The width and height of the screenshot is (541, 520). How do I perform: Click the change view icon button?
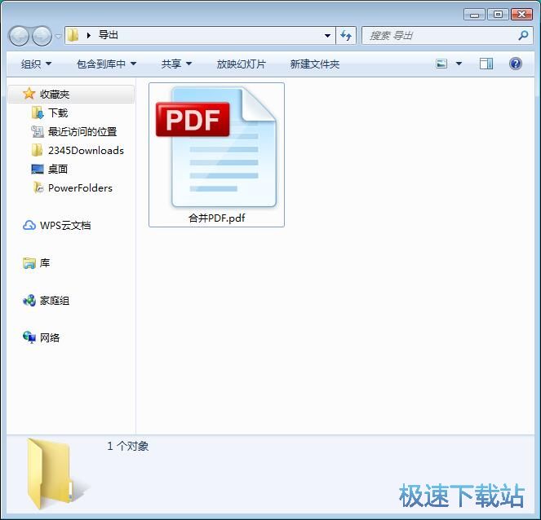[441, 64]
